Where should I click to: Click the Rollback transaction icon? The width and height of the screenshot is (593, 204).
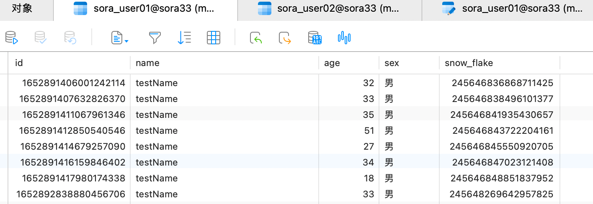pos(70,38)
